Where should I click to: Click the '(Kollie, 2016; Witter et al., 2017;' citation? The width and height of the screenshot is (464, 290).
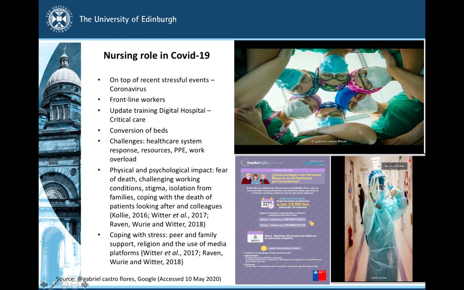pos(159,215)
